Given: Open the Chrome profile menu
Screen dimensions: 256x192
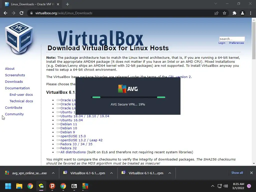Looking at the screenshot, I should pyautogui.click(x=242, y=13).
